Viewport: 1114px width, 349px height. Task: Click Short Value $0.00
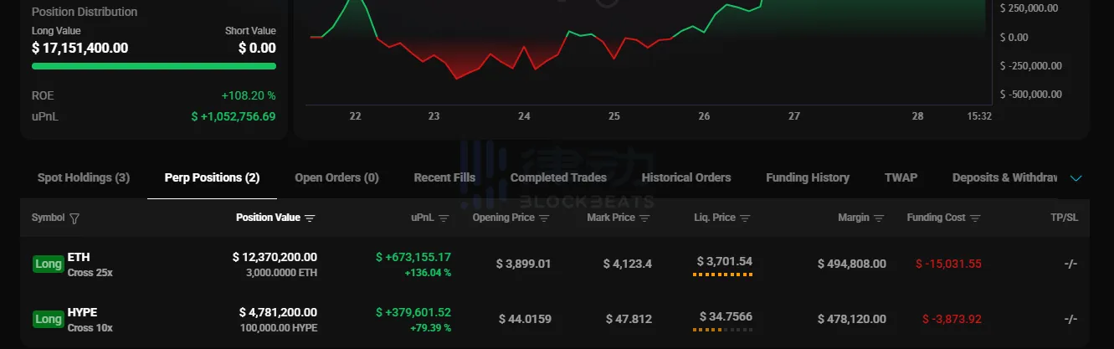click(x=257, y=48)
